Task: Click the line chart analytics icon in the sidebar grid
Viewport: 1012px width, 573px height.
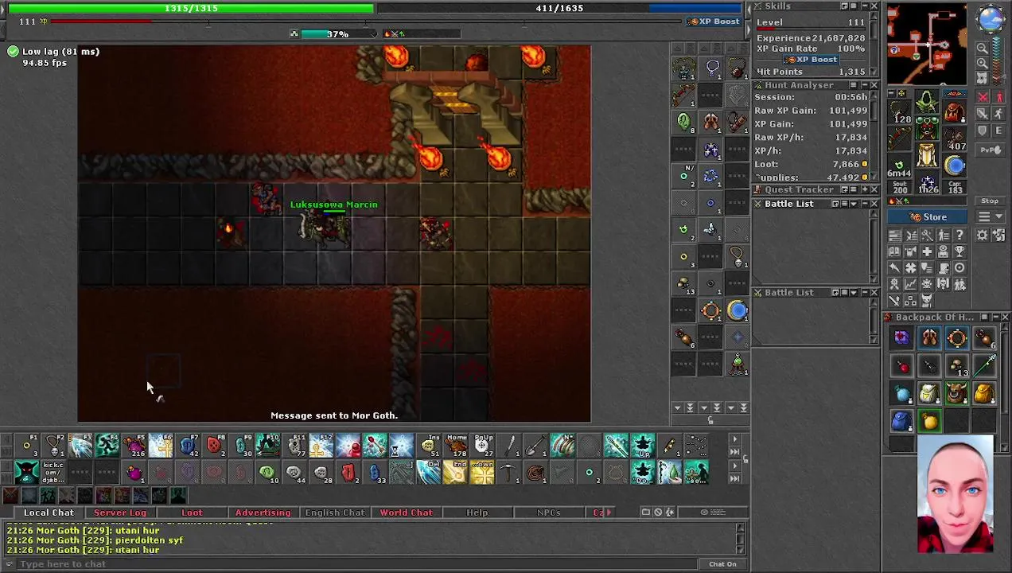Action: [x=911, y=283]
